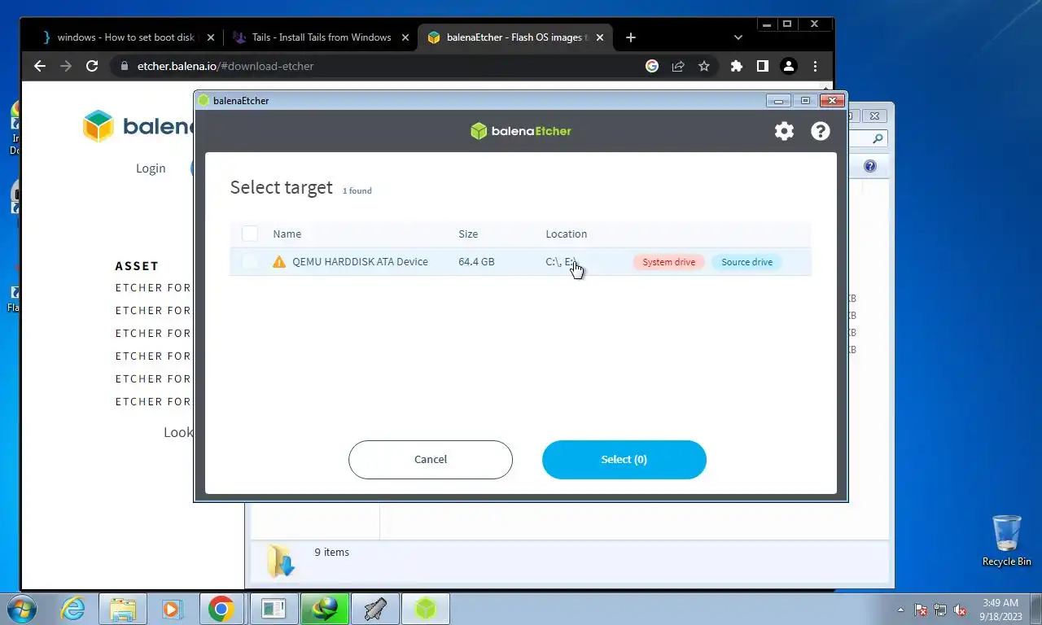
Task: Open Windows Media Player from taskbar
Action: (x=172, y=609)
